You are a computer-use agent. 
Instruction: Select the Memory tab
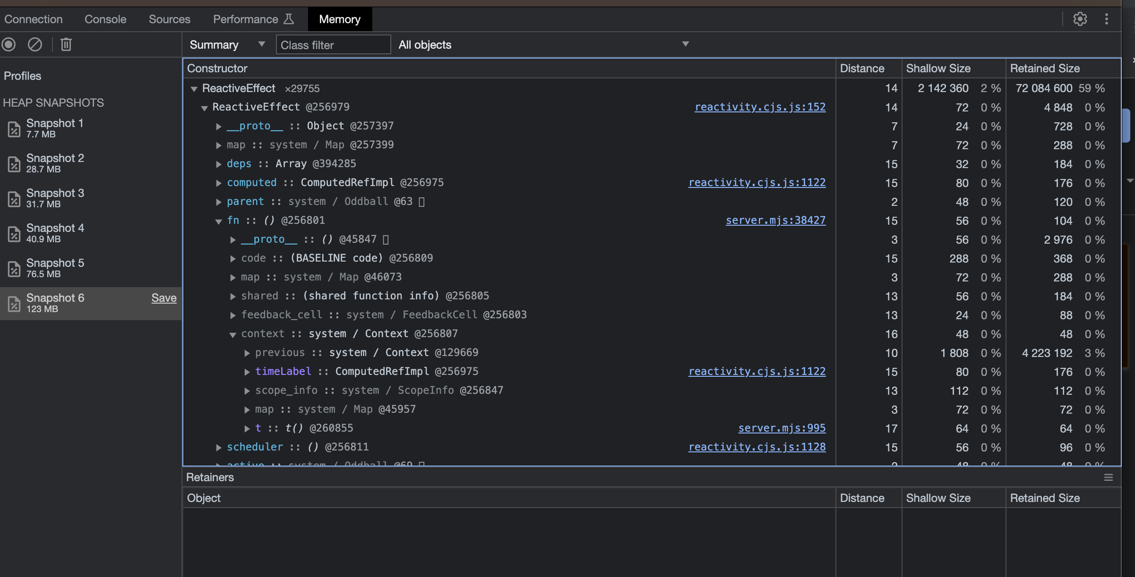tap(340, 19)
